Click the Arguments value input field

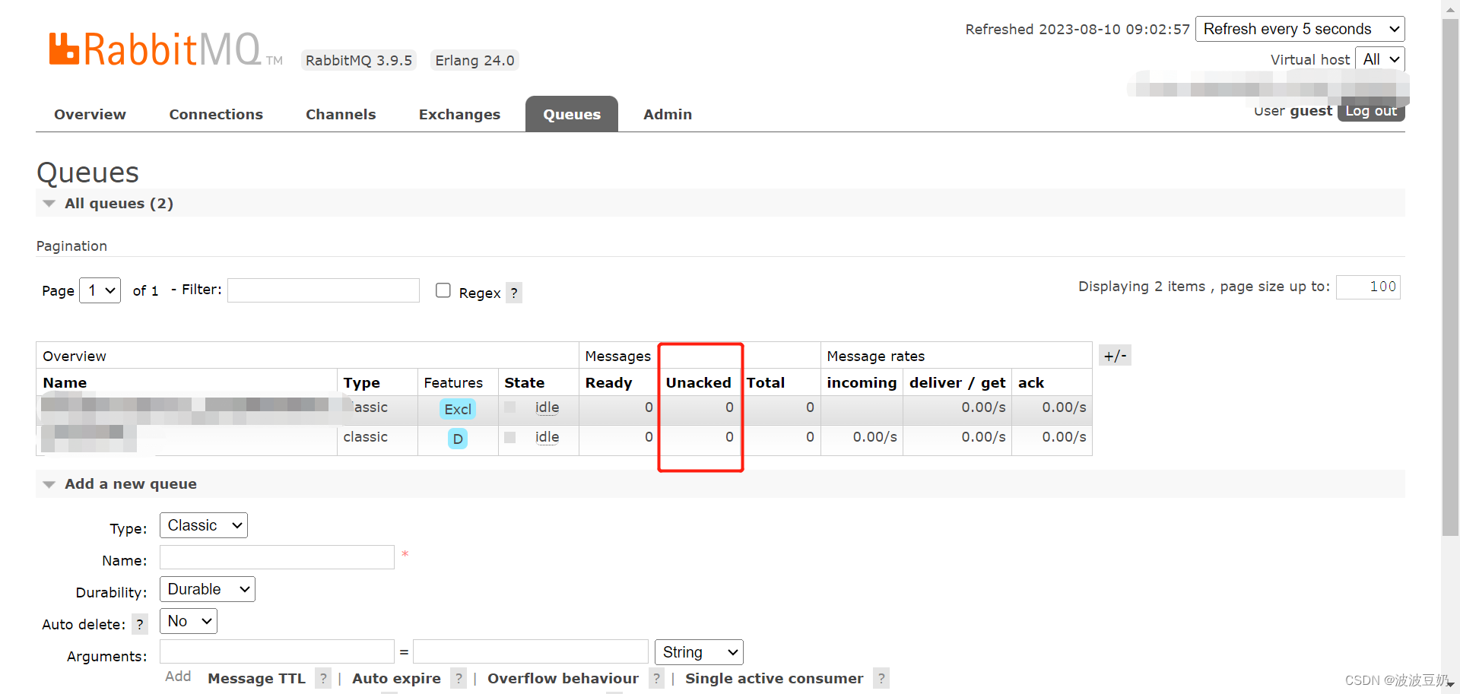tap(531, 651)
